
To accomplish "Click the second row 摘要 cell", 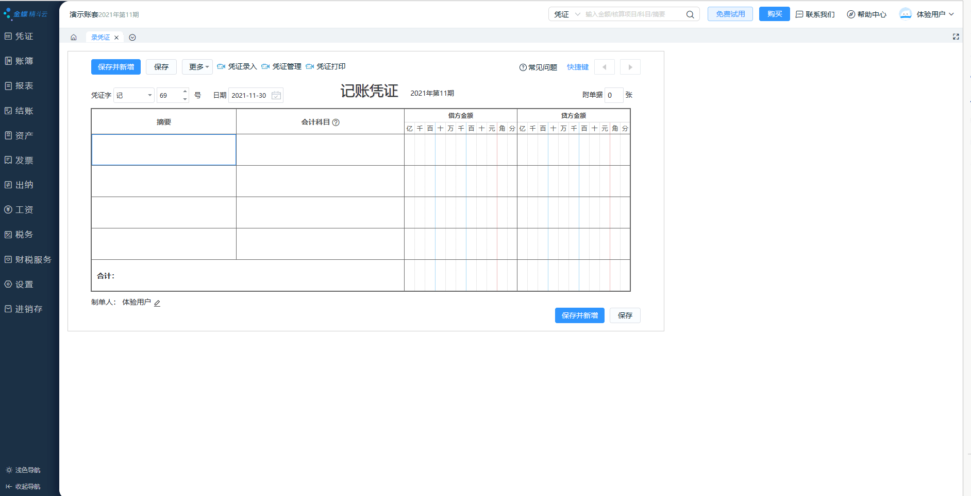I will coord(164,181).
